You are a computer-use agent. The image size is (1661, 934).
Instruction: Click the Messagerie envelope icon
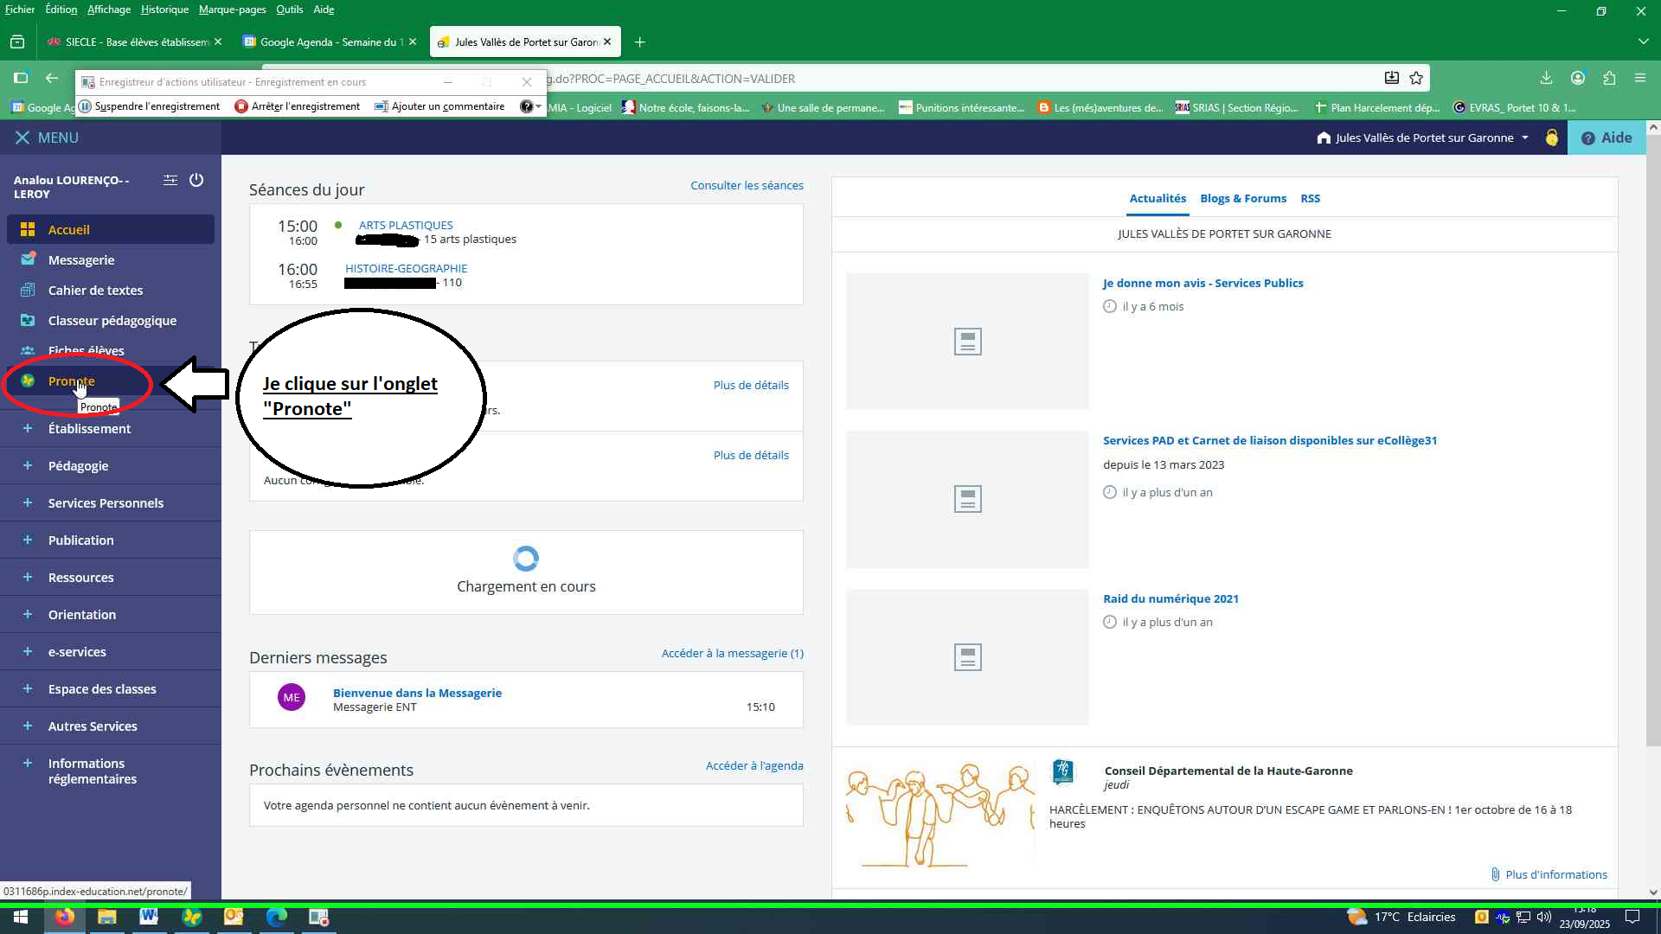28,259
